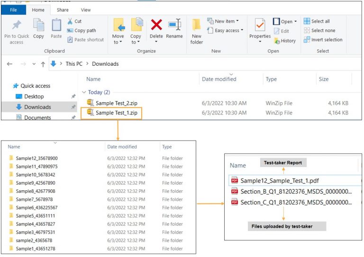This screenshot has width=364, height=257.
Task: Select Desktop in the Quick access pane
Action: point(34,97)
